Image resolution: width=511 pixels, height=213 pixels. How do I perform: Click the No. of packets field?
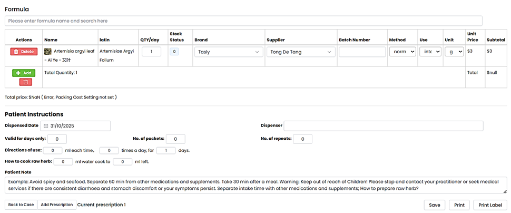tap(175, 139)
